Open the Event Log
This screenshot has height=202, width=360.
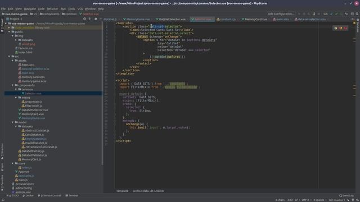pyautogui.click(x=346, y=196)
